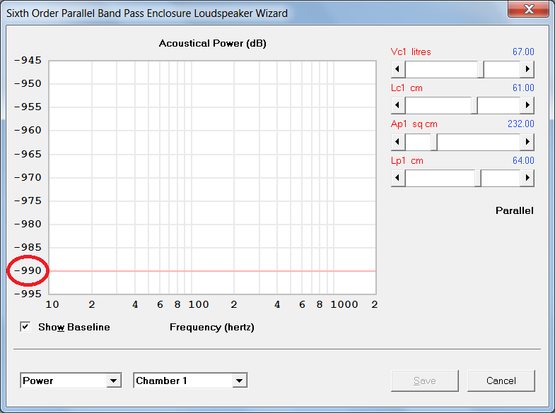Image resolution: width=555 pixels, height=413 pixels.
Task: Click the right arrow of Lp1 cm slider
Action: (x=527, y=178)
